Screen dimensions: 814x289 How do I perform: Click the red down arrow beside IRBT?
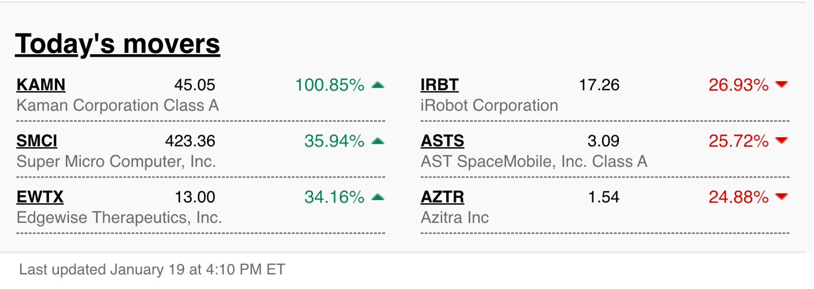pos(782,85)
